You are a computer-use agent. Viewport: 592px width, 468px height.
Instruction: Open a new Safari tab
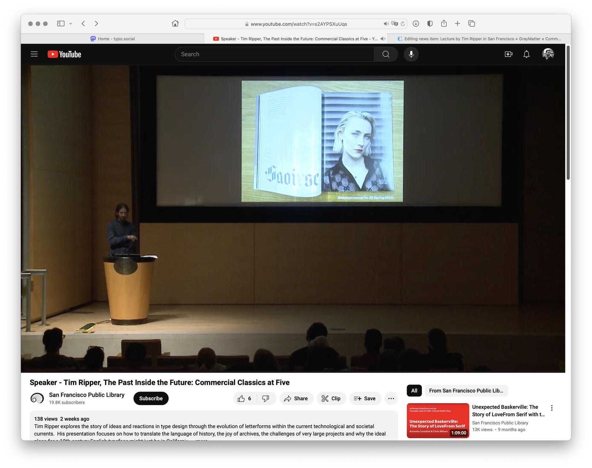pyautogui.click(x=458, y=24)
